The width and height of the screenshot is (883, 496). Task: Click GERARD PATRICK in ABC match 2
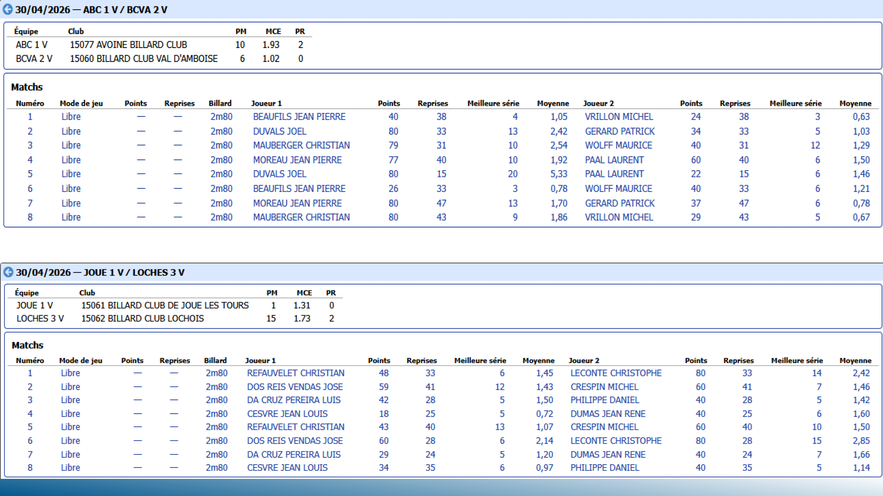click(x=620, y=132)
